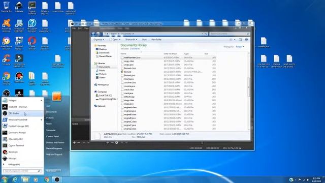The image size is (325, 183).
Task: Open Inkscape from the Start menu
Action: [x=22, y=158]
